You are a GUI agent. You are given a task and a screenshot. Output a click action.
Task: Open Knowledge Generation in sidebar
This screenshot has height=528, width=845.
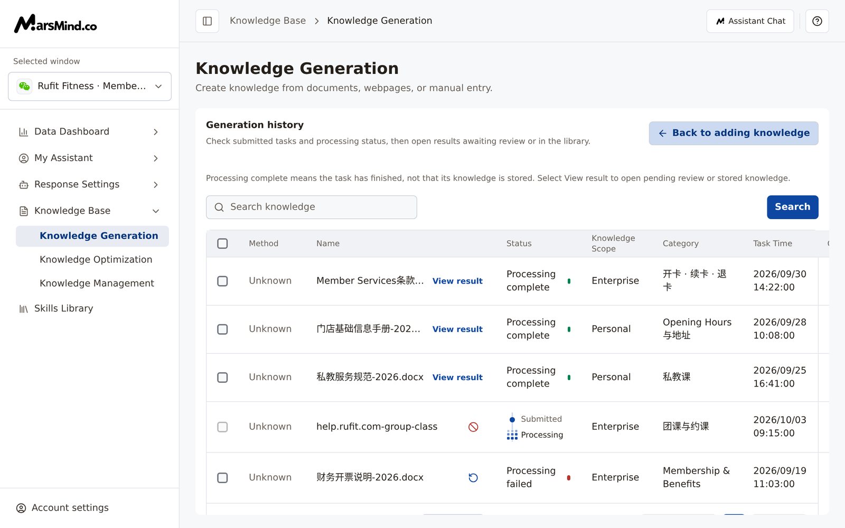[92, 236]
